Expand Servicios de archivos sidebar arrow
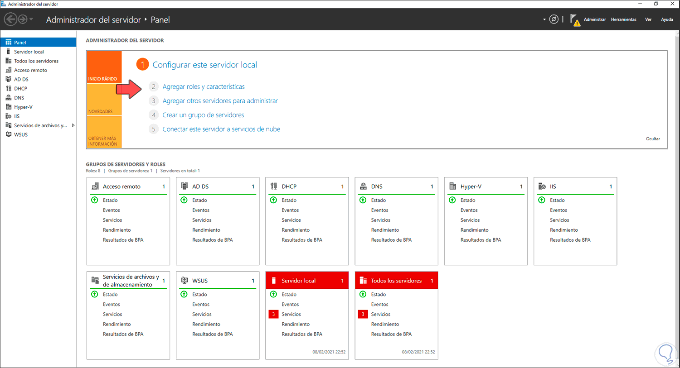680x368 pixels. click(73, 125)
